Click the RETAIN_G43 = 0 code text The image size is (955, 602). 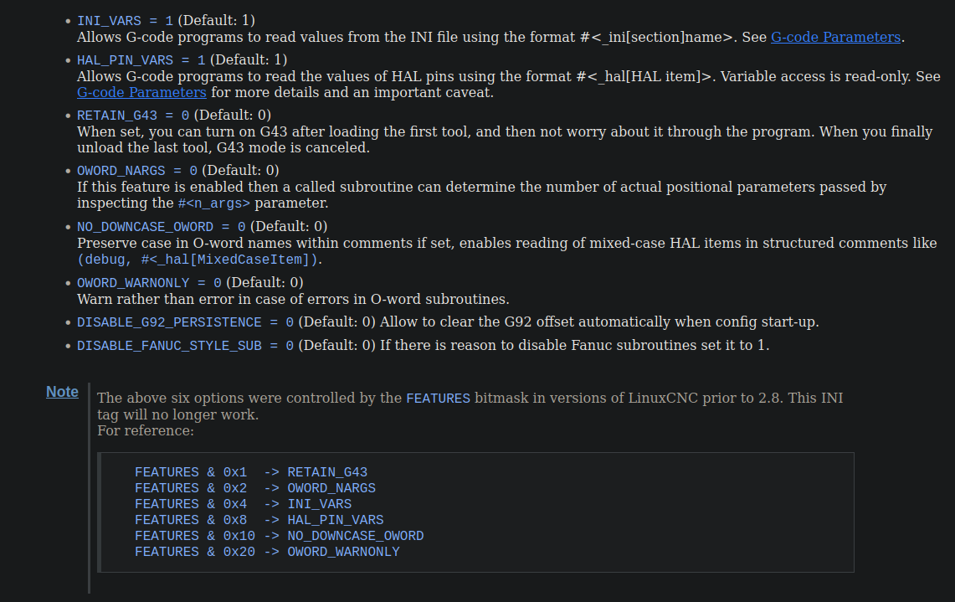(133, 116)
